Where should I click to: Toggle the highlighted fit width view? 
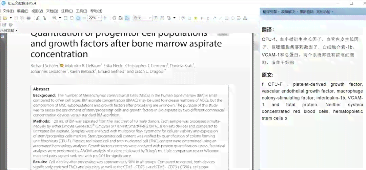[x=78, y=18]
